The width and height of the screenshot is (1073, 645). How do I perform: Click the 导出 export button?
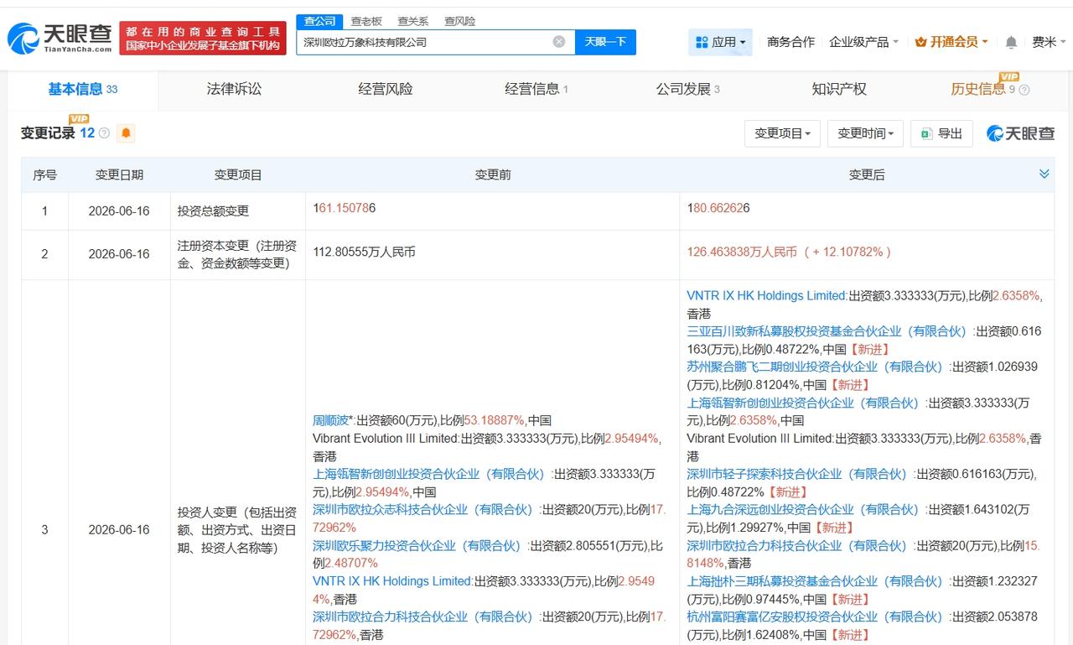[x=941, y=133]
